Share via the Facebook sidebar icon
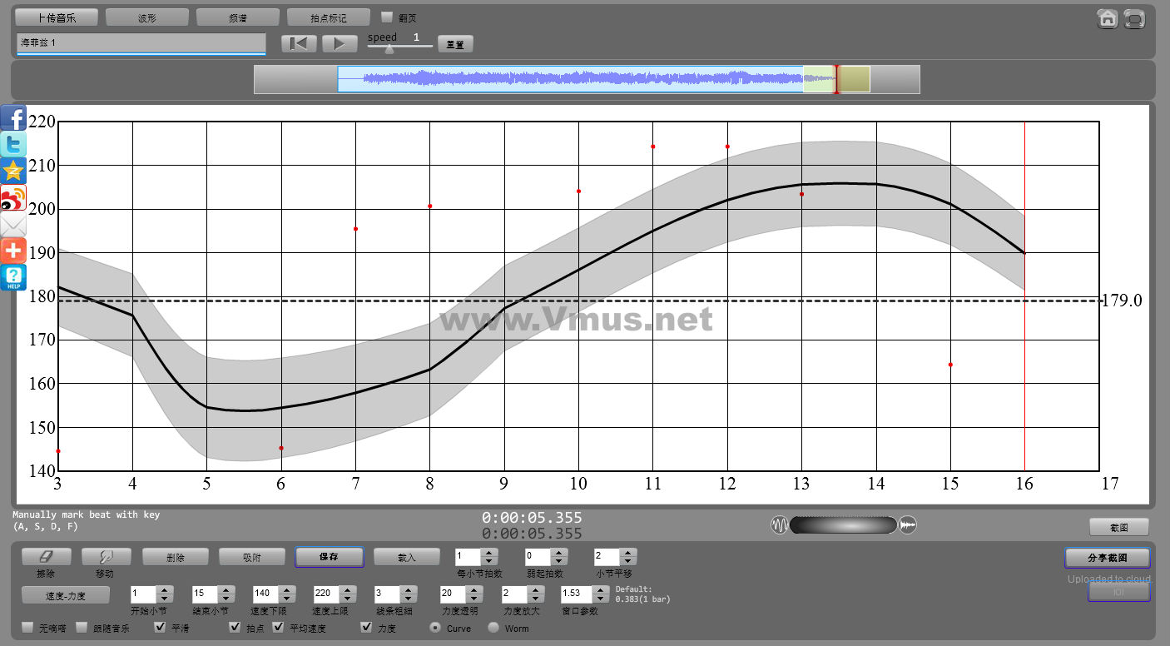 (x=13, y=119)
